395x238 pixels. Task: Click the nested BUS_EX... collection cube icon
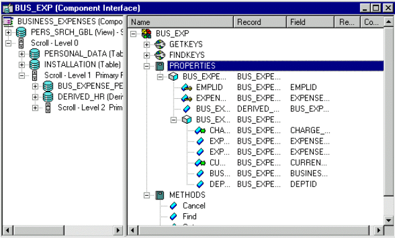187,120
